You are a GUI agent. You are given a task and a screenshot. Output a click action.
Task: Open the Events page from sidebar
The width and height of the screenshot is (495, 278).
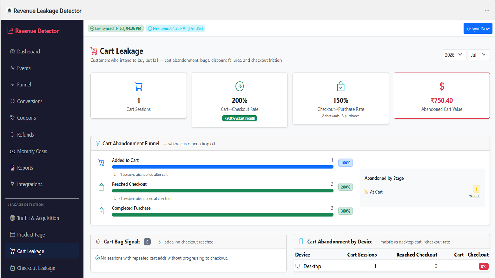(x=42, y=68)
